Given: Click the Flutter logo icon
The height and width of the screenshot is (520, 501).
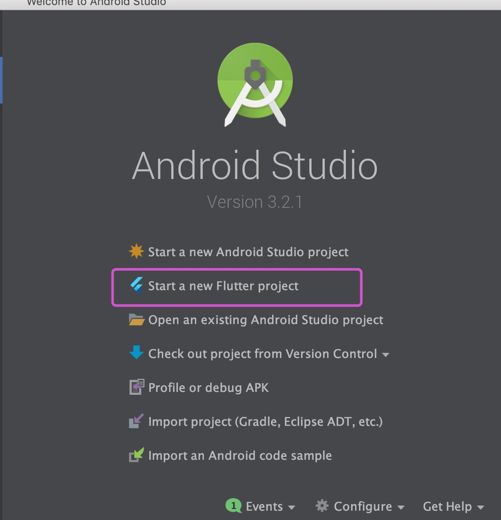Looking at the screenshot, I should [x=136, y=285].
